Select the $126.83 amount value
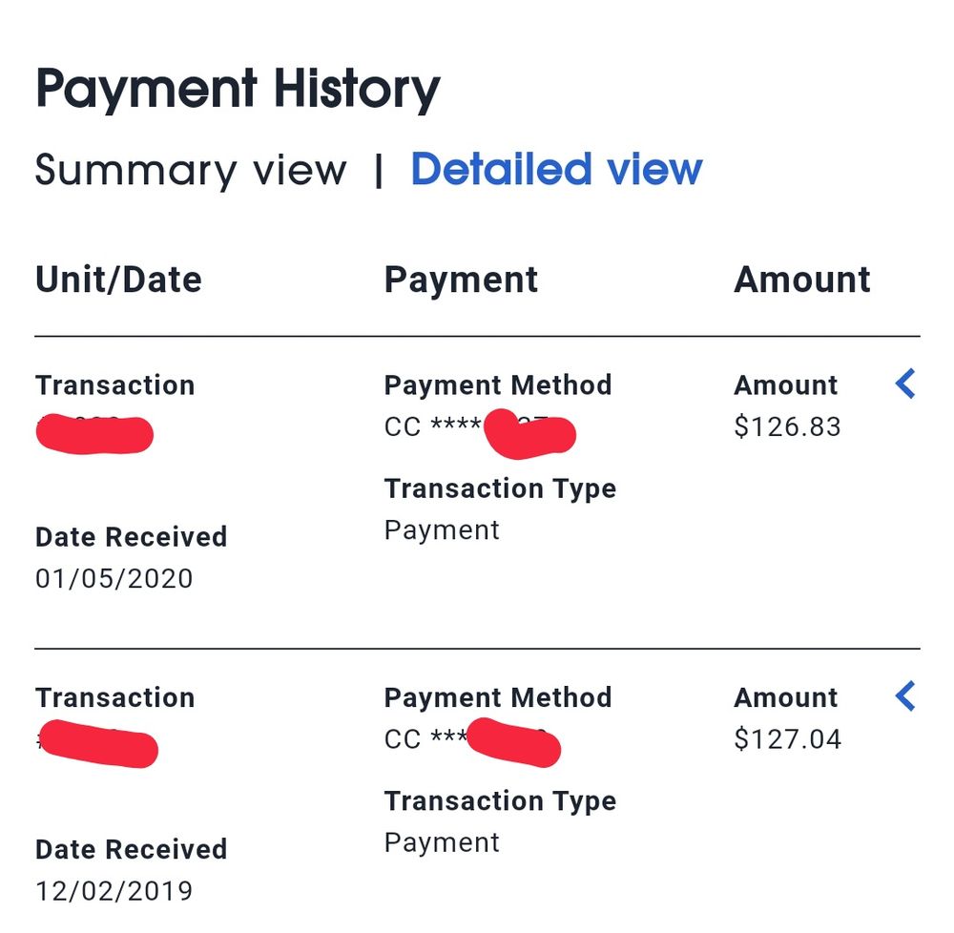The image size is (954, 933). [787, 426]
